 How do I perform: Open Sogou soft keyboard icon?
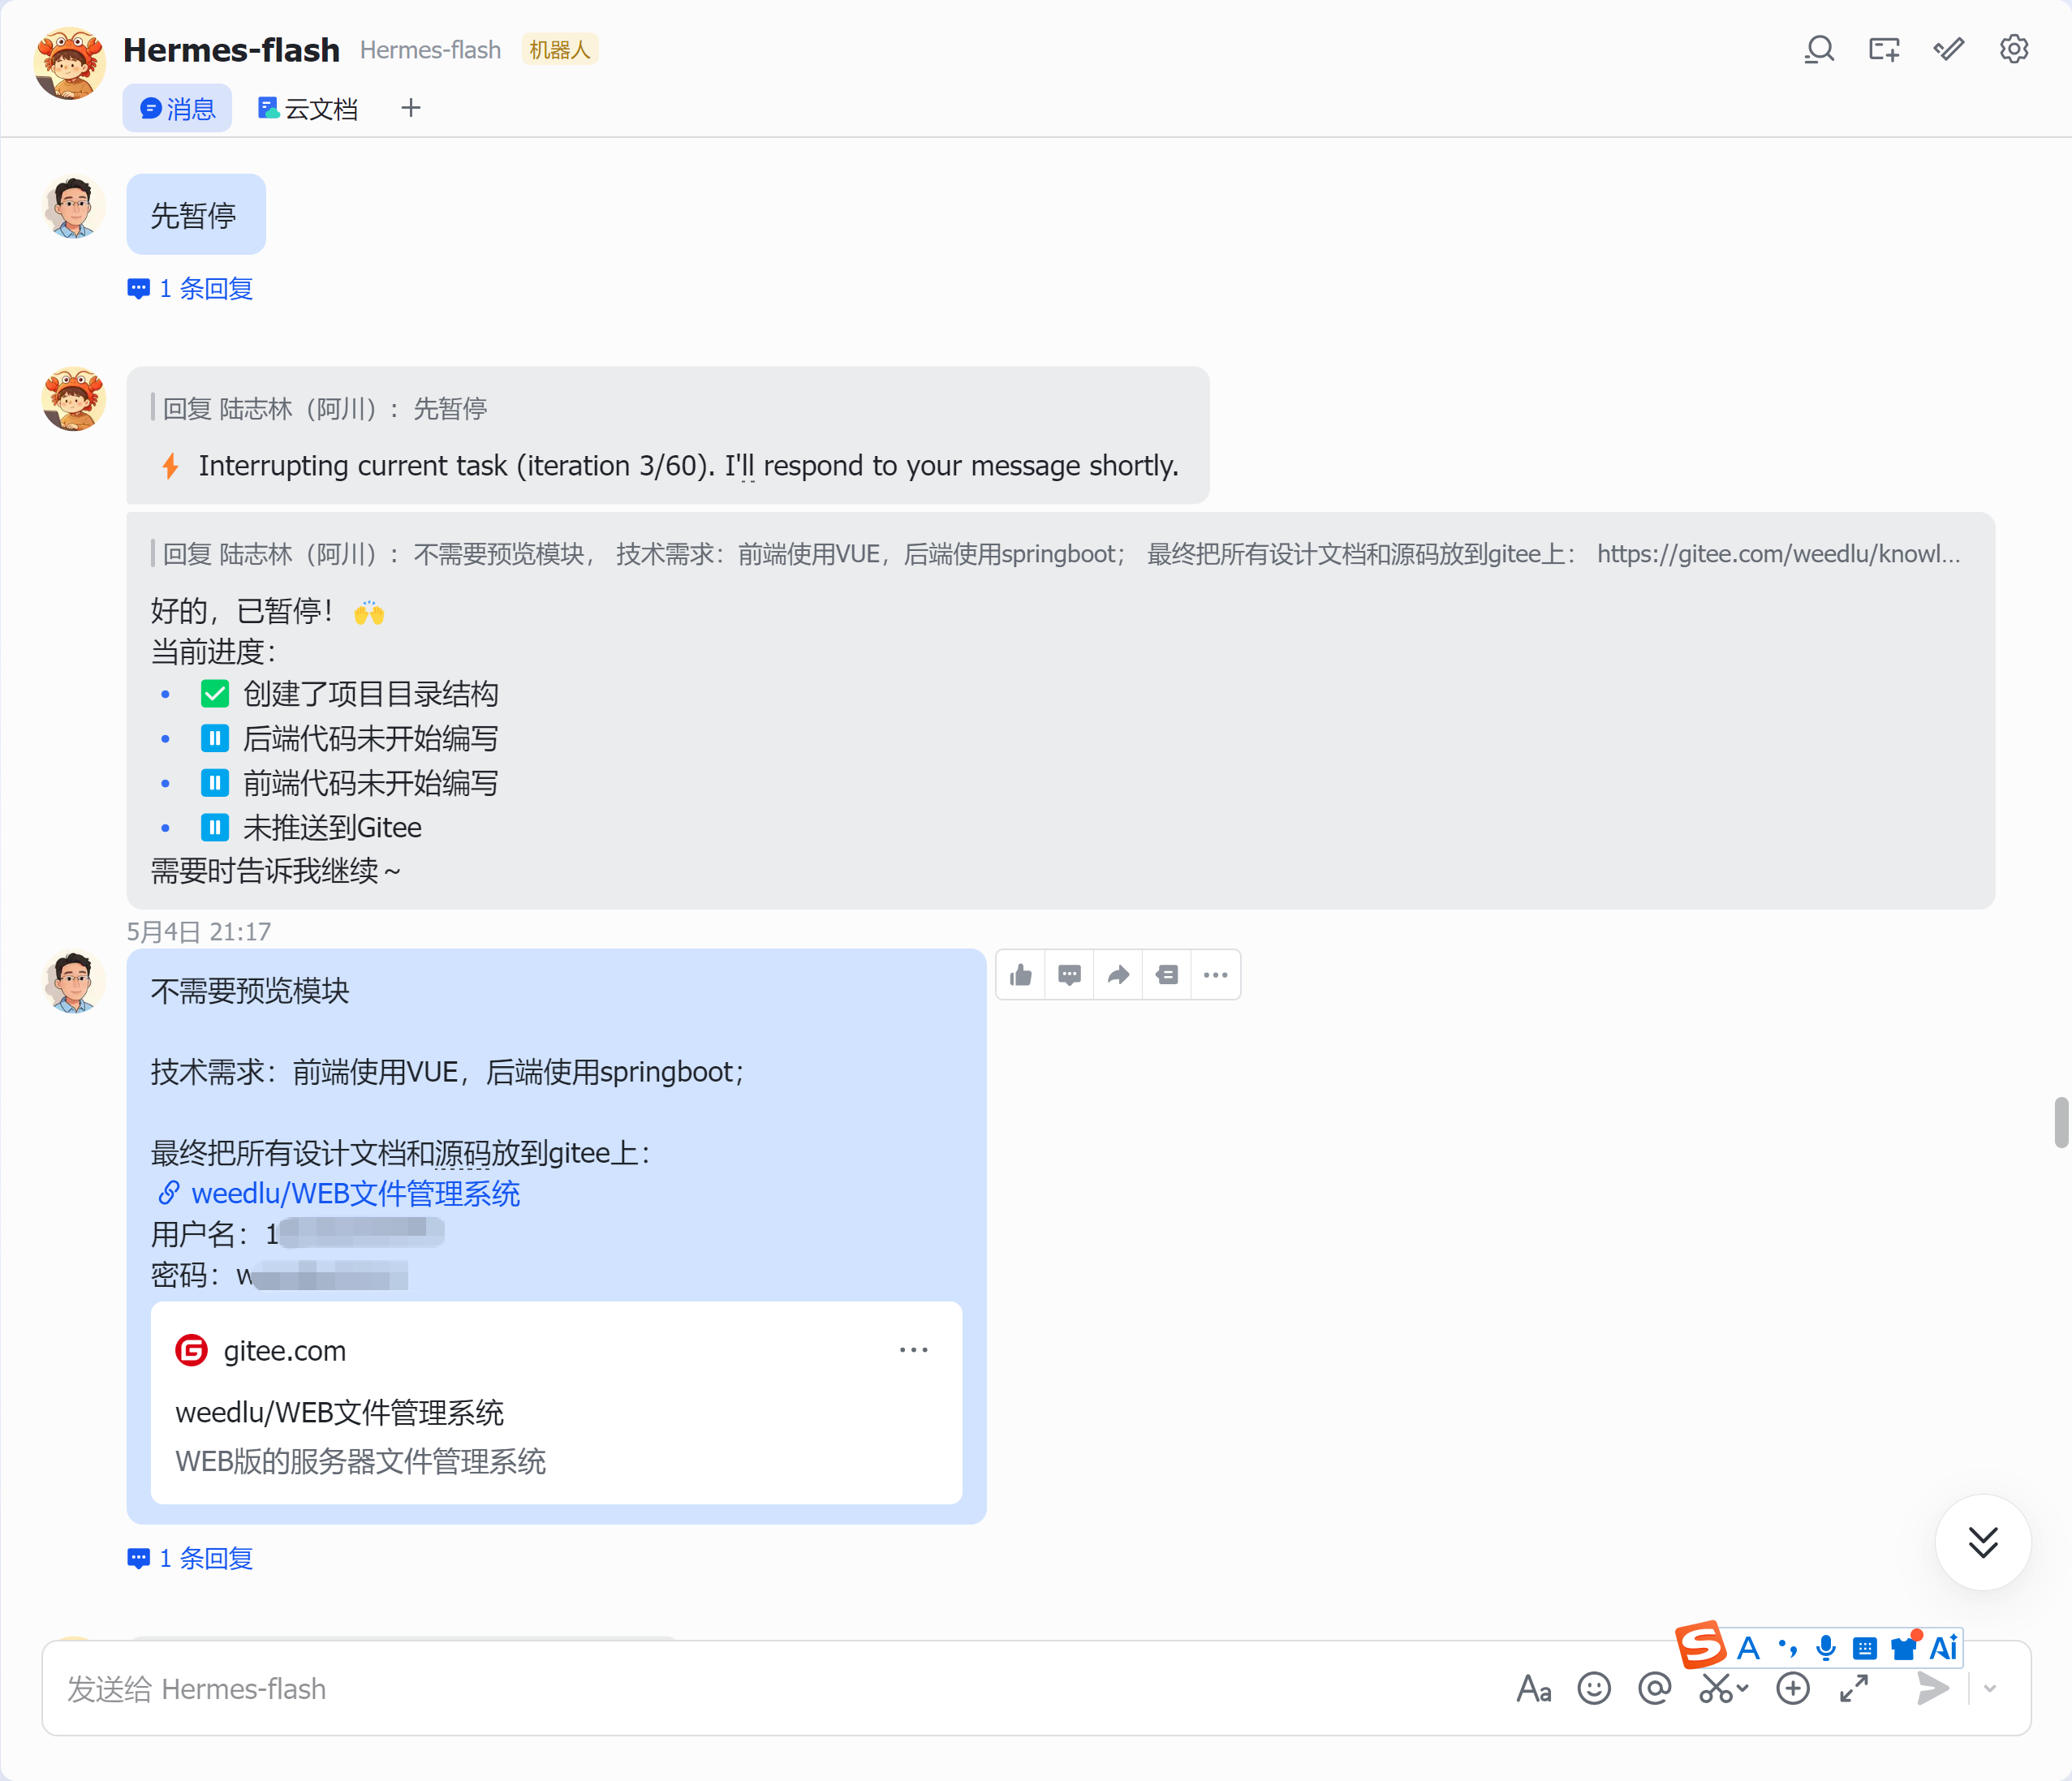point(1865,1648)
